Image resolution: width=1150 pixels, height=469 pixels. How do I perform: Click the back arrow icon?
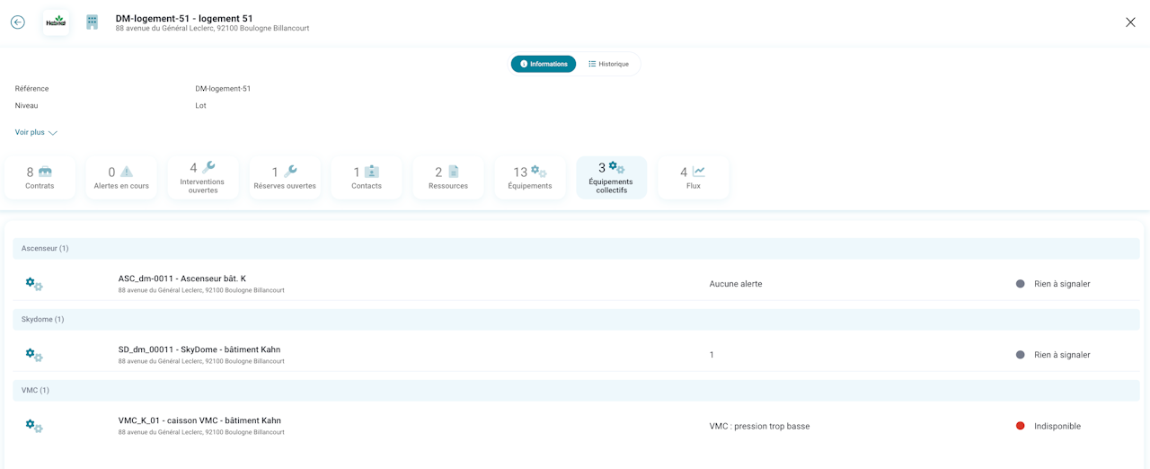coord(18,22)
